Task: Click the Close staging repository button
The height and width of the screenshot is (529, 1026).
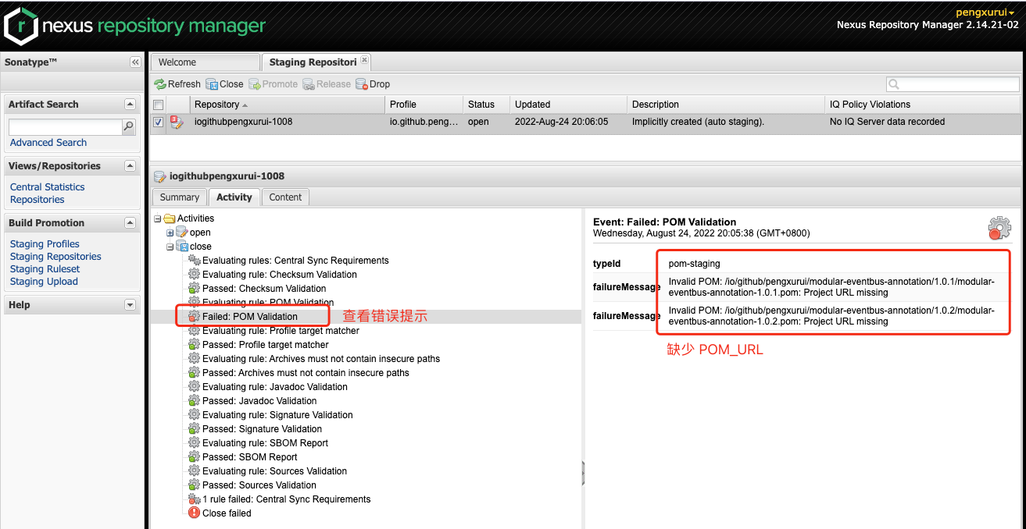Action: 224,84
